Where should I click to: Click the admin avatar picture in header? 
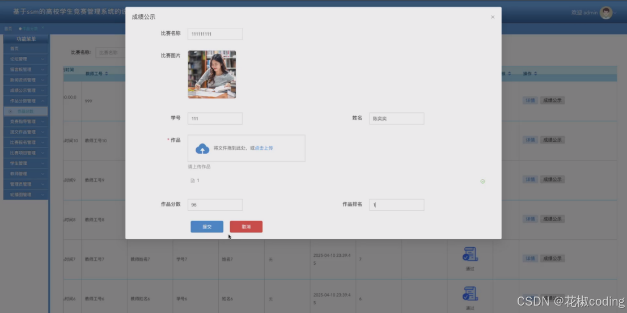click(x=606, y=13)
